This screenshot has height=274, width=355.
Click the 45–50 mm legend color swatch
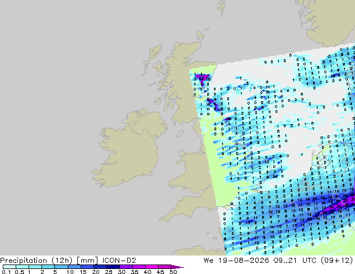tap(164, 267)
